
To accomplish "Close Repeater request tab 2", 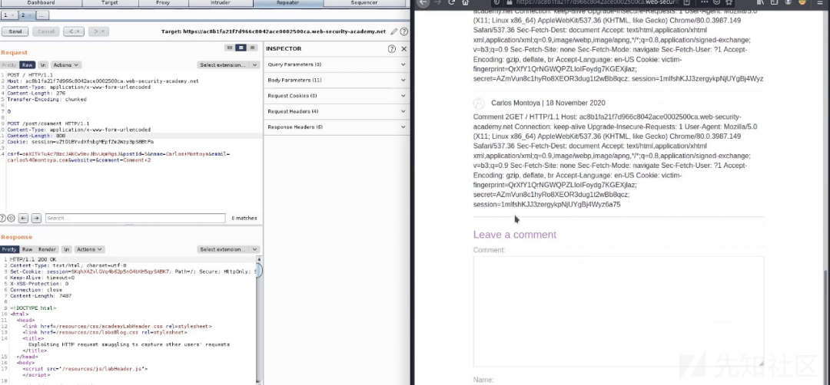I will pos(30,16).
